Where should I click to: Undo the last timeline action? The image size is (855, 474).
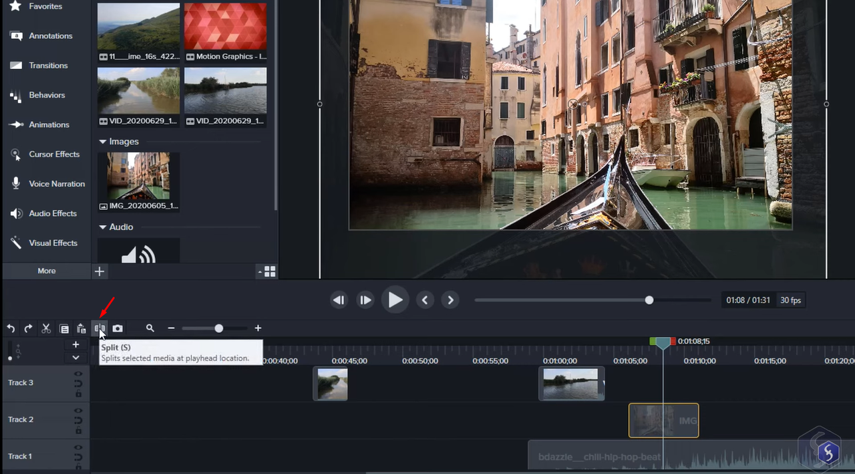[11, 328]
